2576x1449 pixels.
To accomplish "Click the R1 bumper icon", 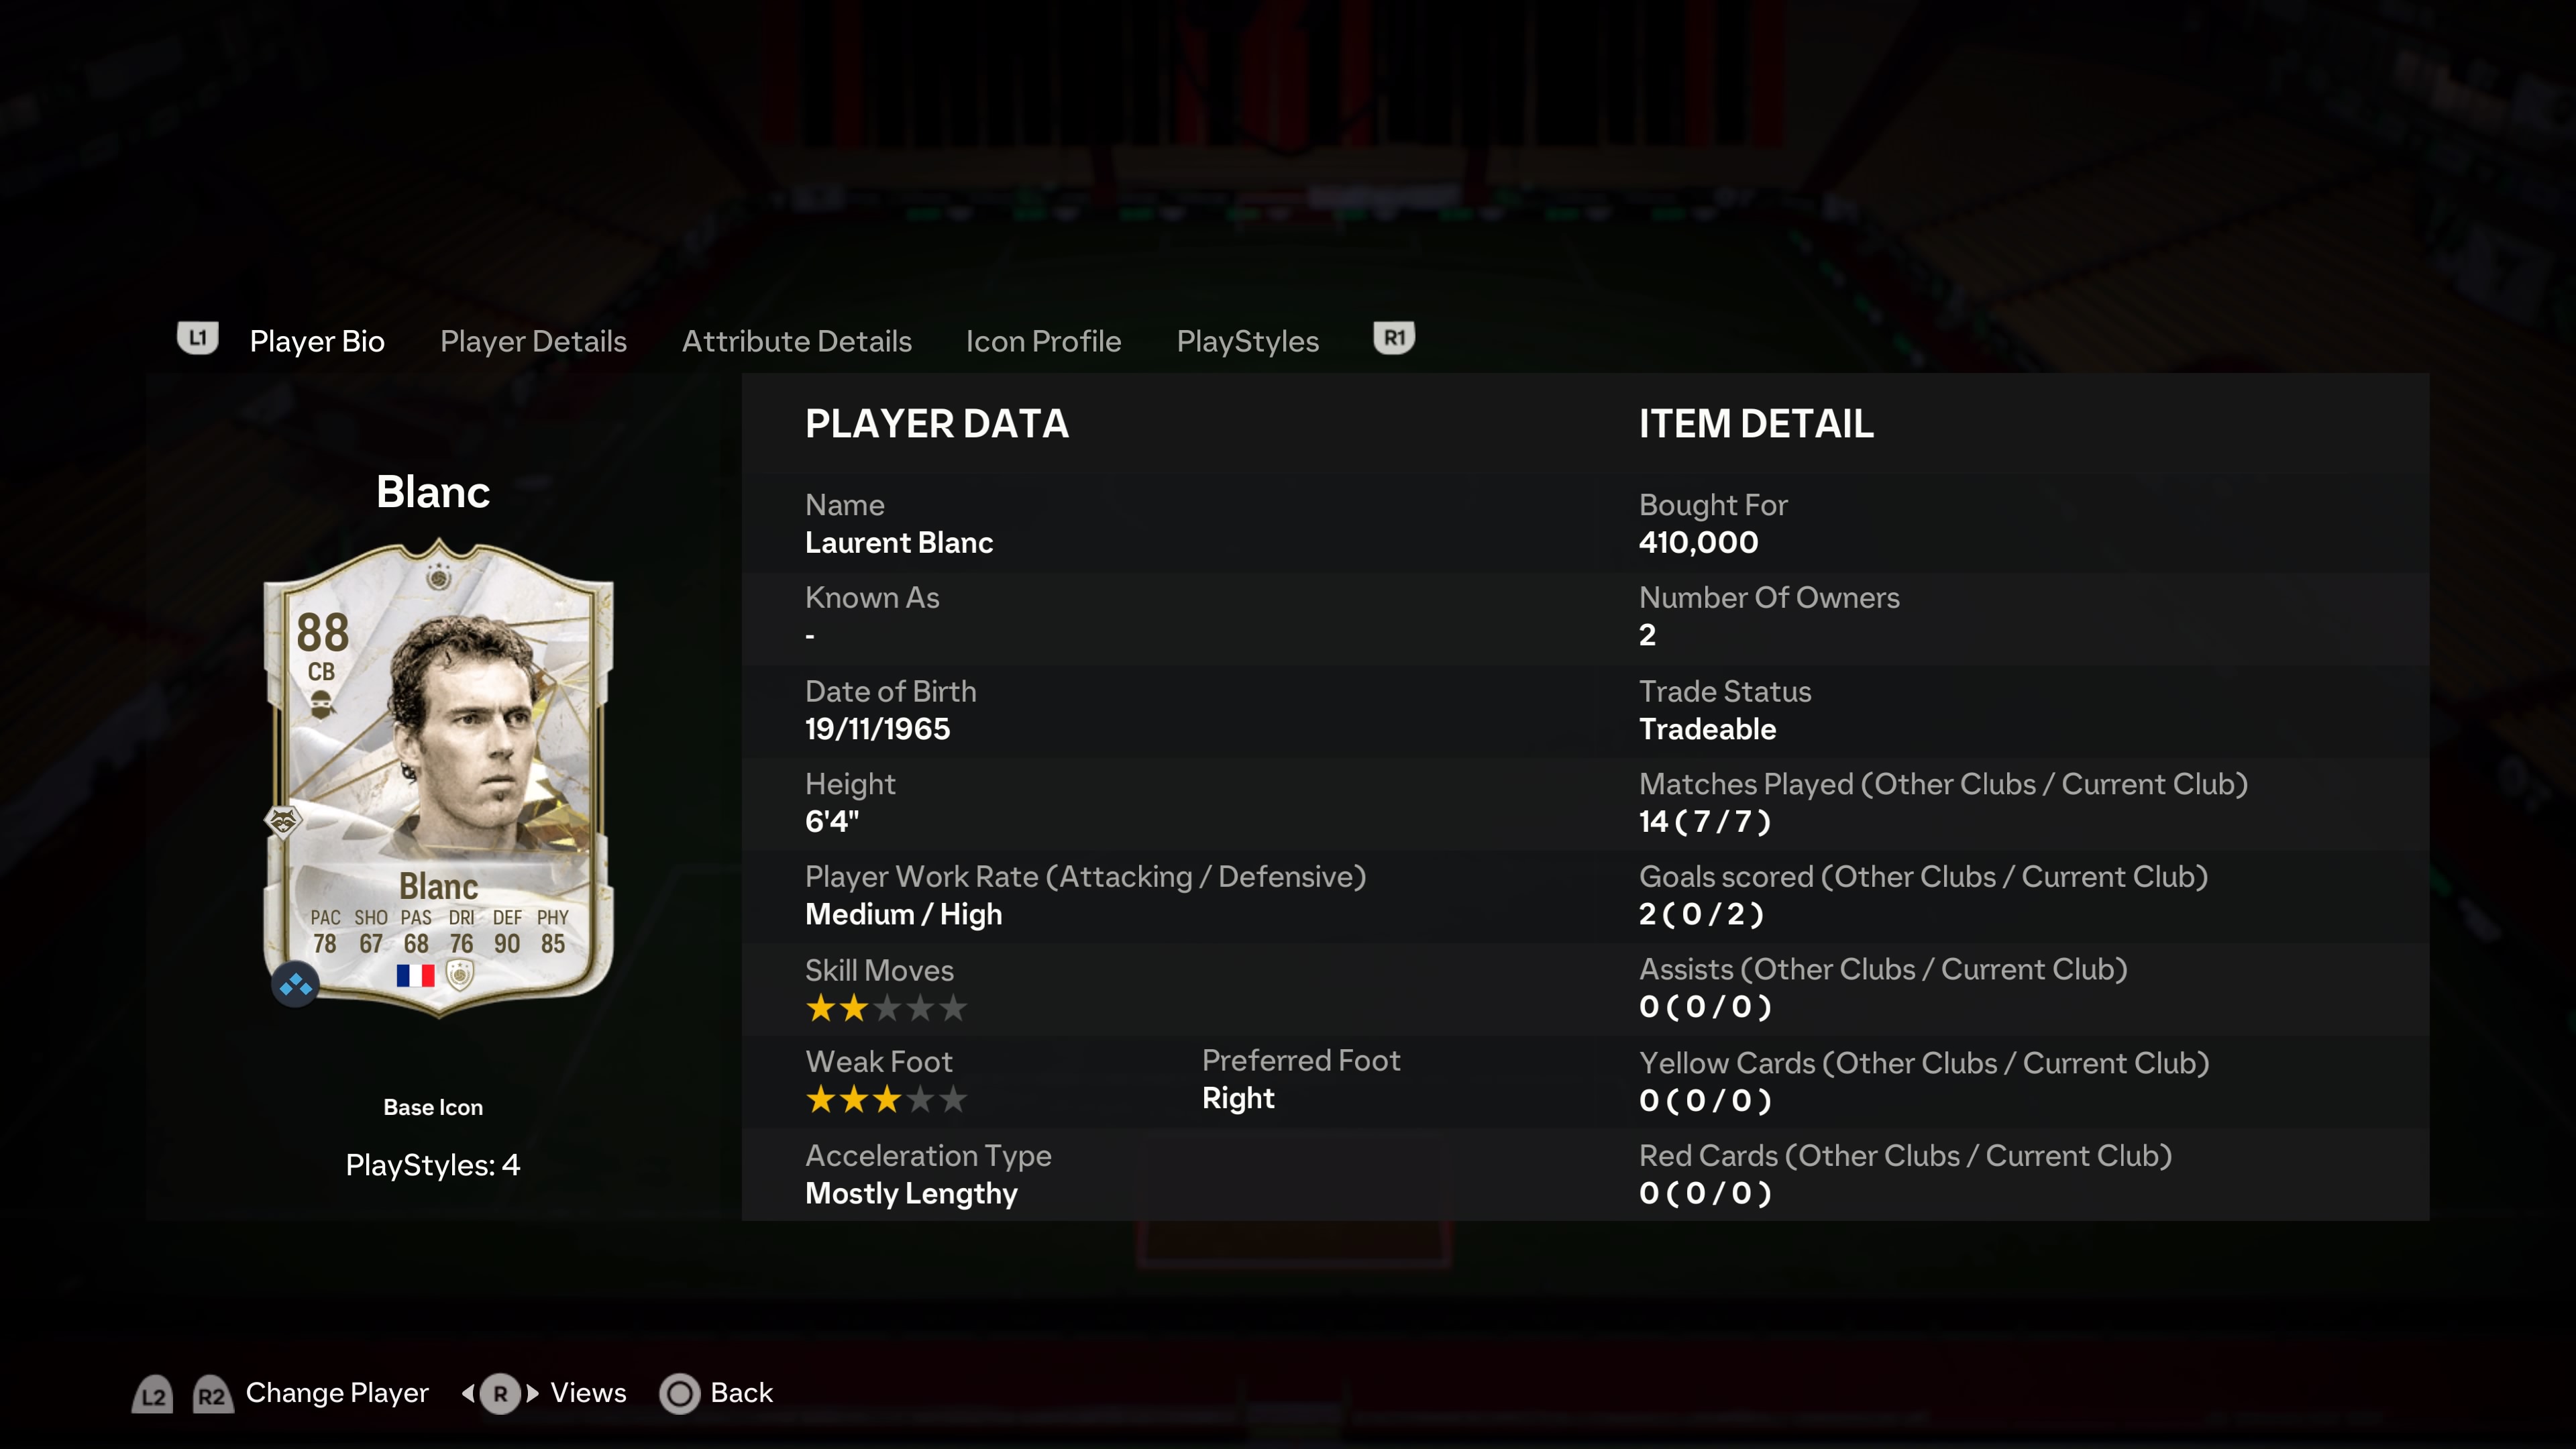I will [1394, 338].
